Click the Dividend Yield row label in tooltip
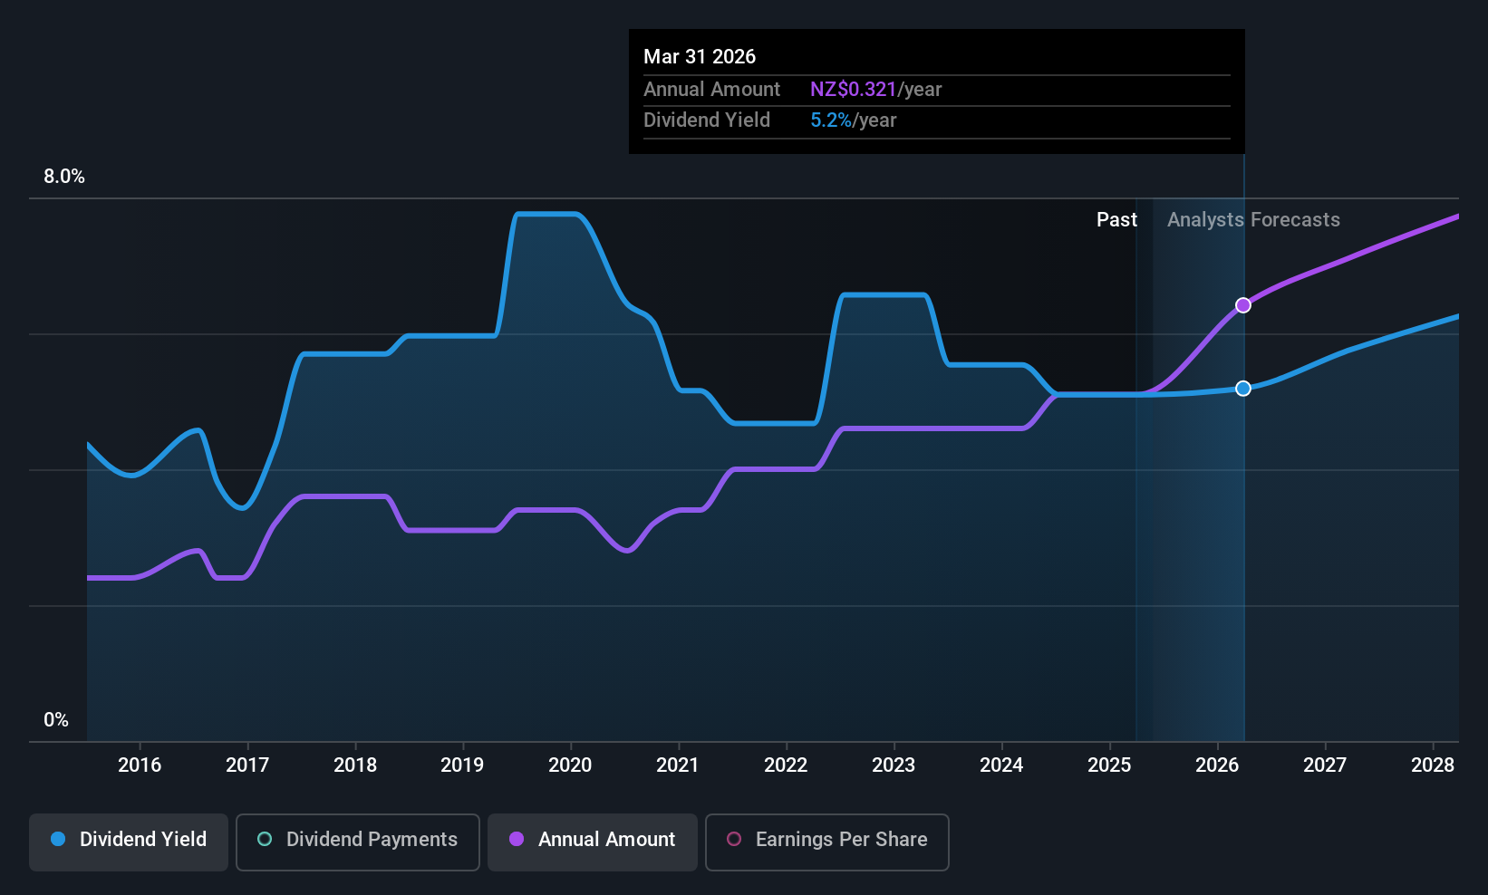1488x895 pixels. click(x=707, y=120)
